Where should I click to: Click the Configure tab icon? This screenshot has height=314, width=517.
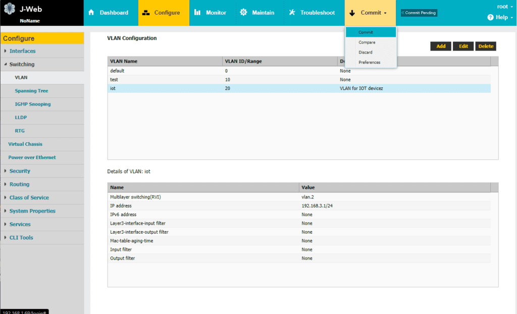[146, 13]
